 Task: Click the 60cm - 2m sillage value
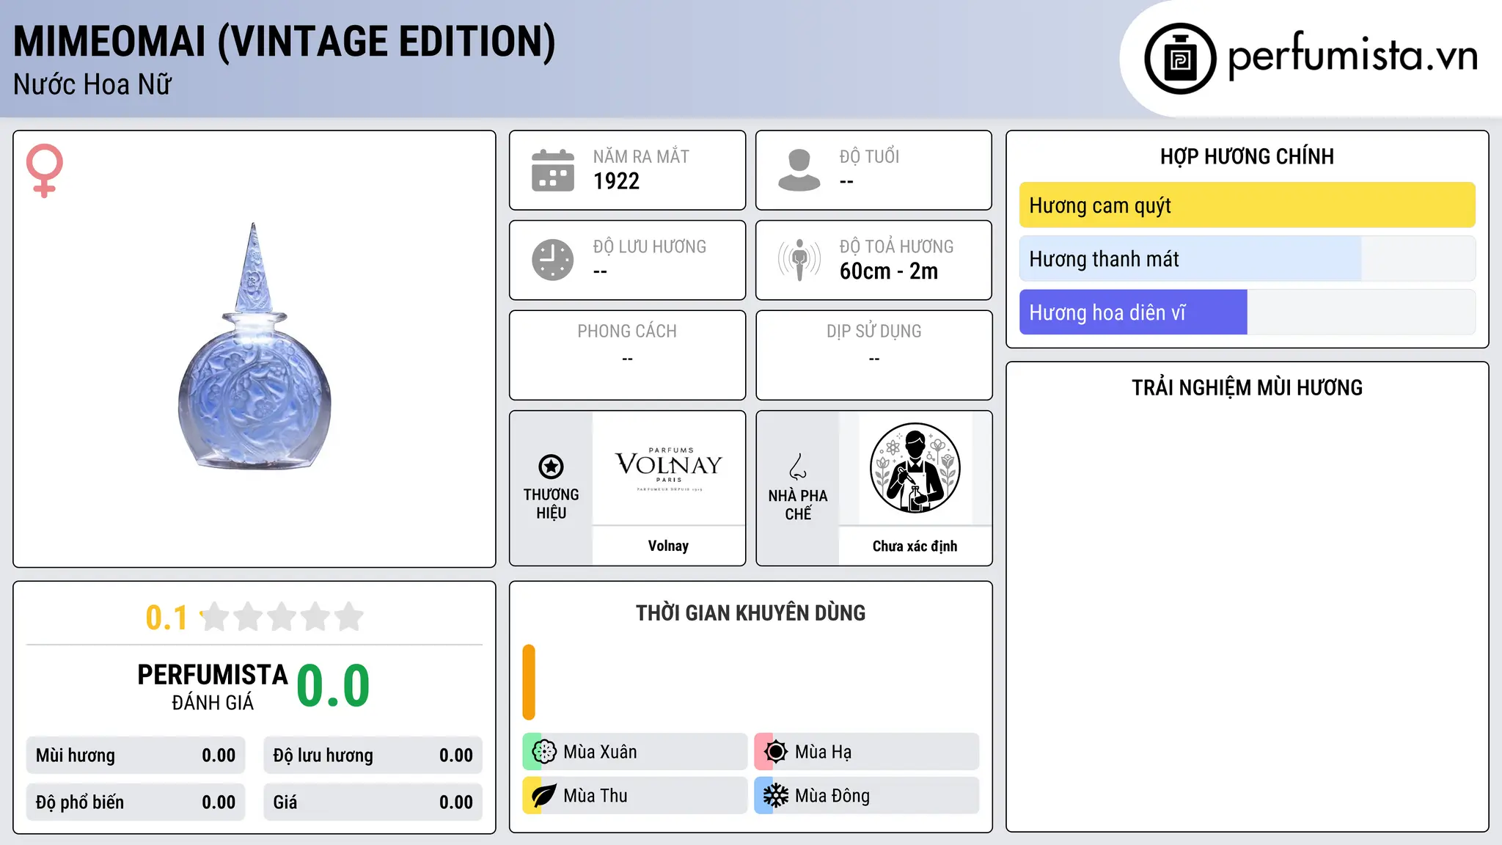pyautogui.click(x=889, y=271)
